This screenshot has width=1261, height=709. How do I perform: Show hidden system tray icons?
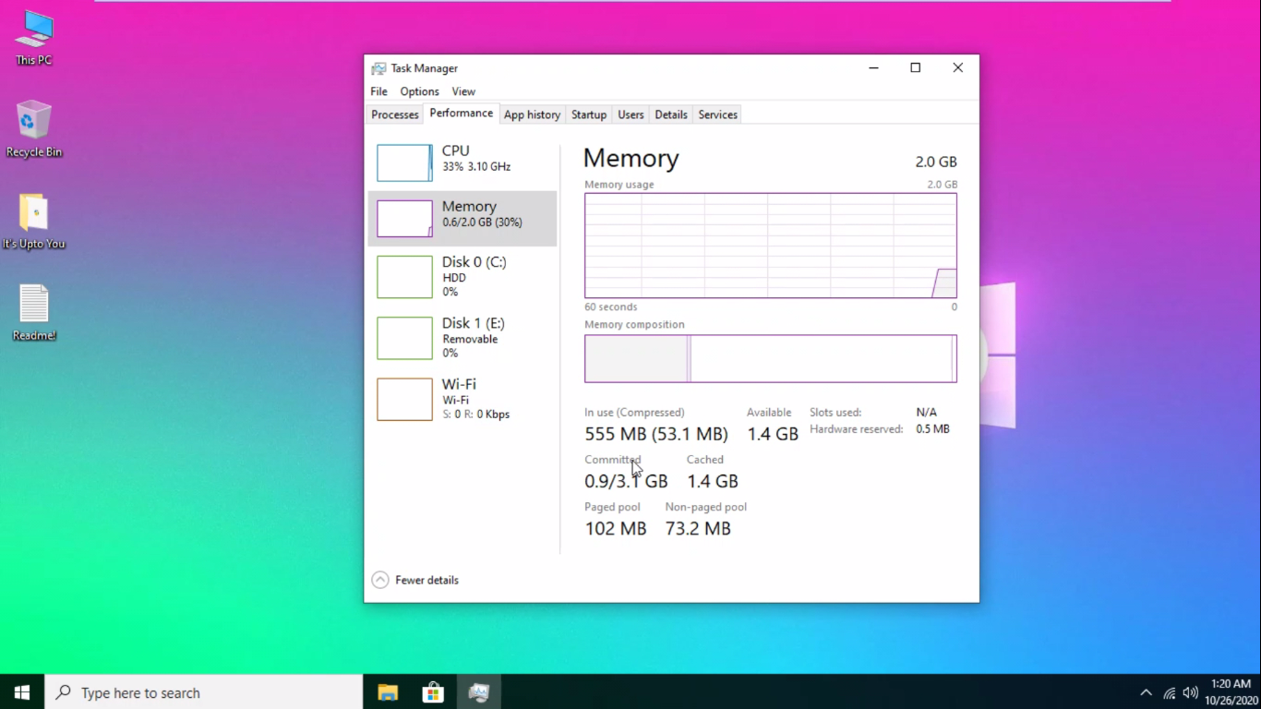click(x=1146, y=692)
